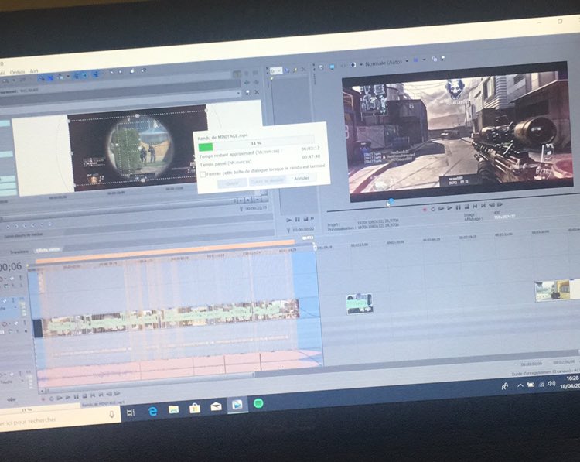This screenshot has width=580, height=462.
Task: Click the small video clip thumbnail on timeline
Action: tap(359, 304)
